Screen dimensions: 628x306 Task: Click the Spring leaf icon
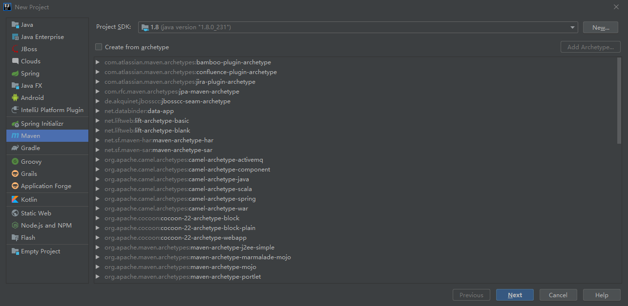[x=15, y=74]
